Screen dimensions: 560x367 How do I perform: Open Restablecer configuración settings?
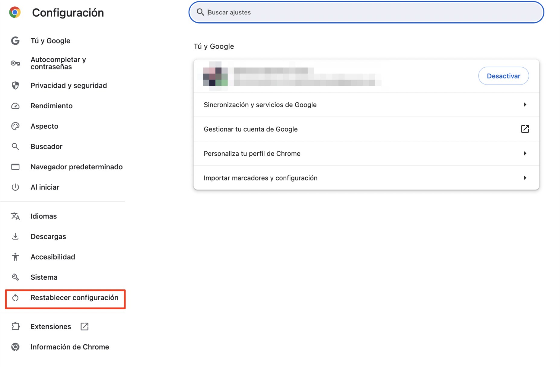(x=74, y=298)
